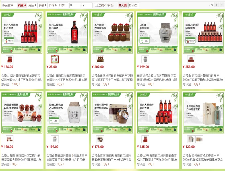Select carton box swatch above ¥120.00 price
The height and width of the screenshot is (171, 225).
point(199,139)
